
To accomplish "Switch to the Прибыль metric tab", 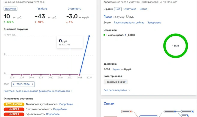I will (x=42, y=9).
